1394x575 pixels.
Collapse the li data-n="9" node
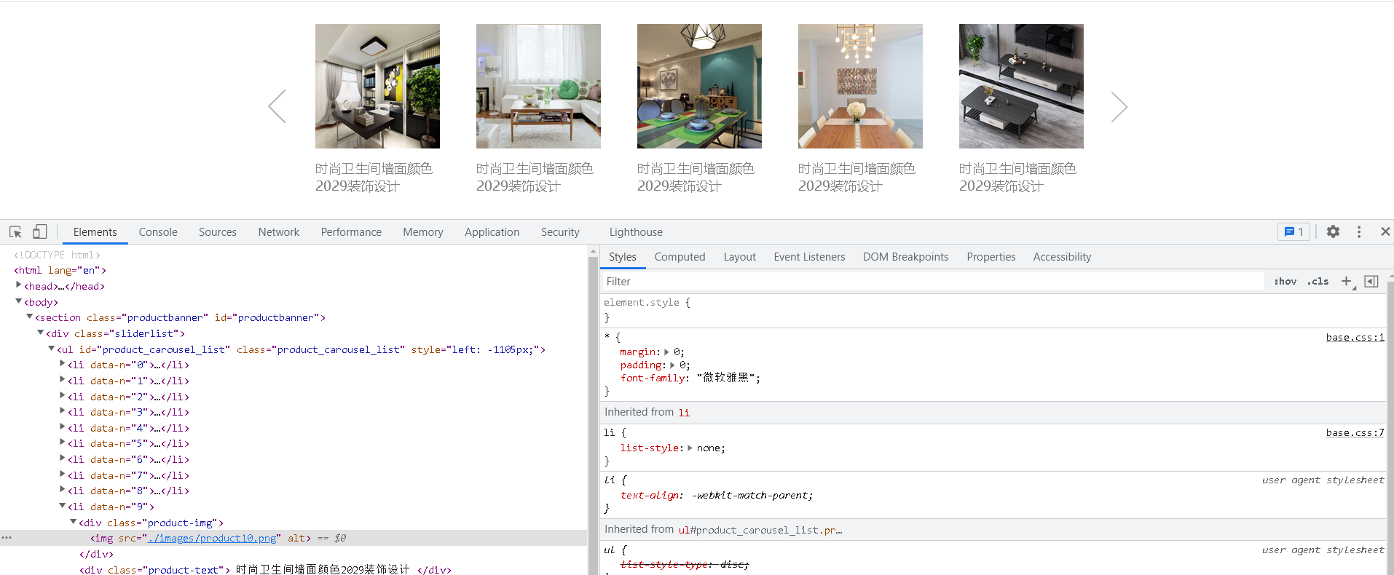[x=63, y=506]
